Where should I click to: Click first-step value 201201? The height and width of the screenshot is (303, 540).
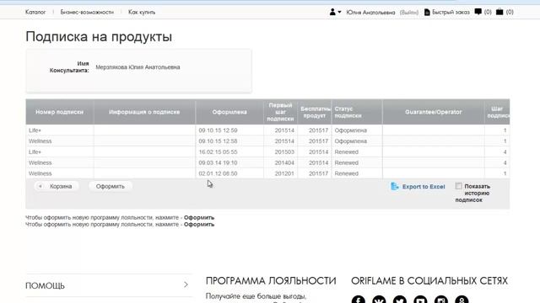284,173
